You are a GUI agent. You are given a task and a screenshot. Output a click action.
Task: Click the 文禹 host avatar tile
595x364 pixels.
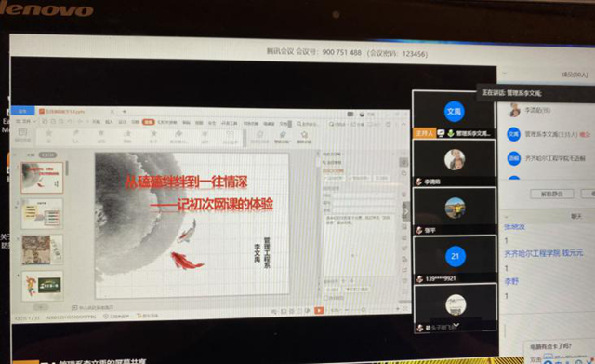(x=454, y=112)
